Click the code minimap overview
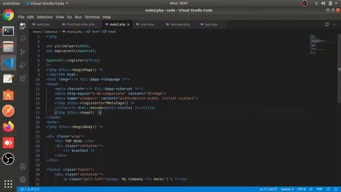Image resolution: width=341 pixels, height=192 pixels. coord(323,45)
